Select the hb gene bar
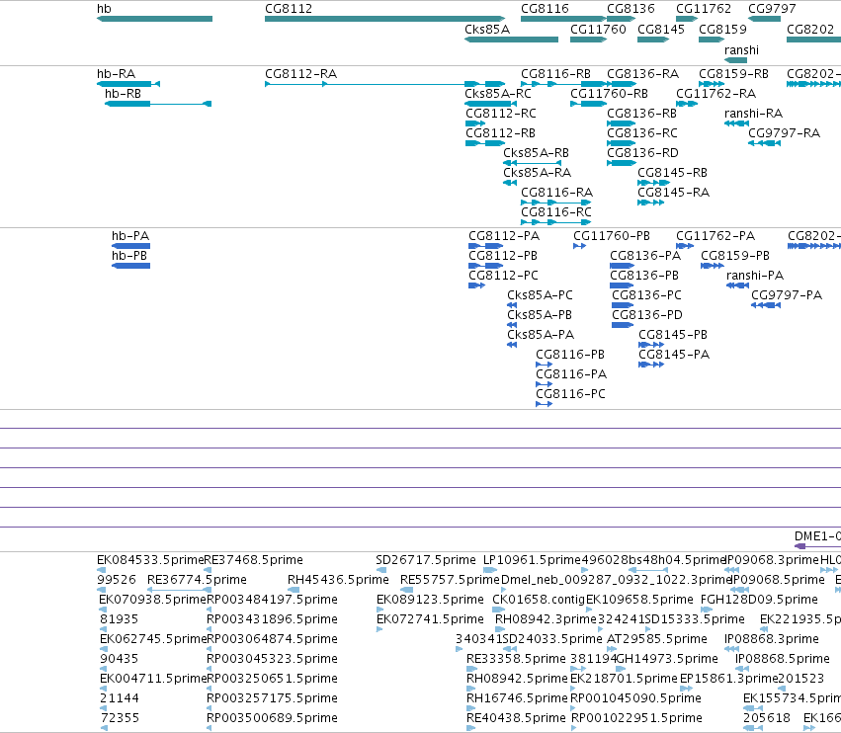841x733 pixels. (154, 19)
